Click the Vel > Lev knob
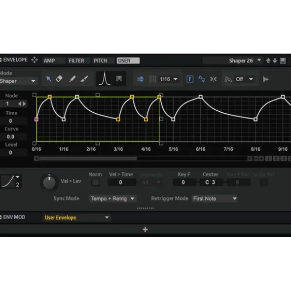291x291 pixels. (x=49, y=183)
